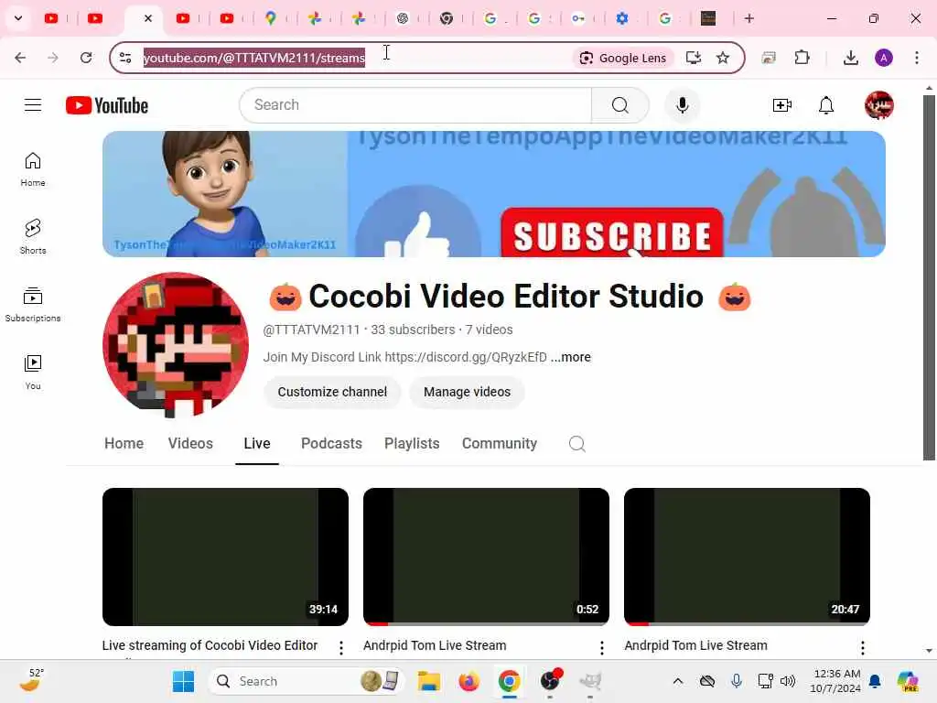Open Live streaming of Cocobi Video Editor title

coord(210,645)
